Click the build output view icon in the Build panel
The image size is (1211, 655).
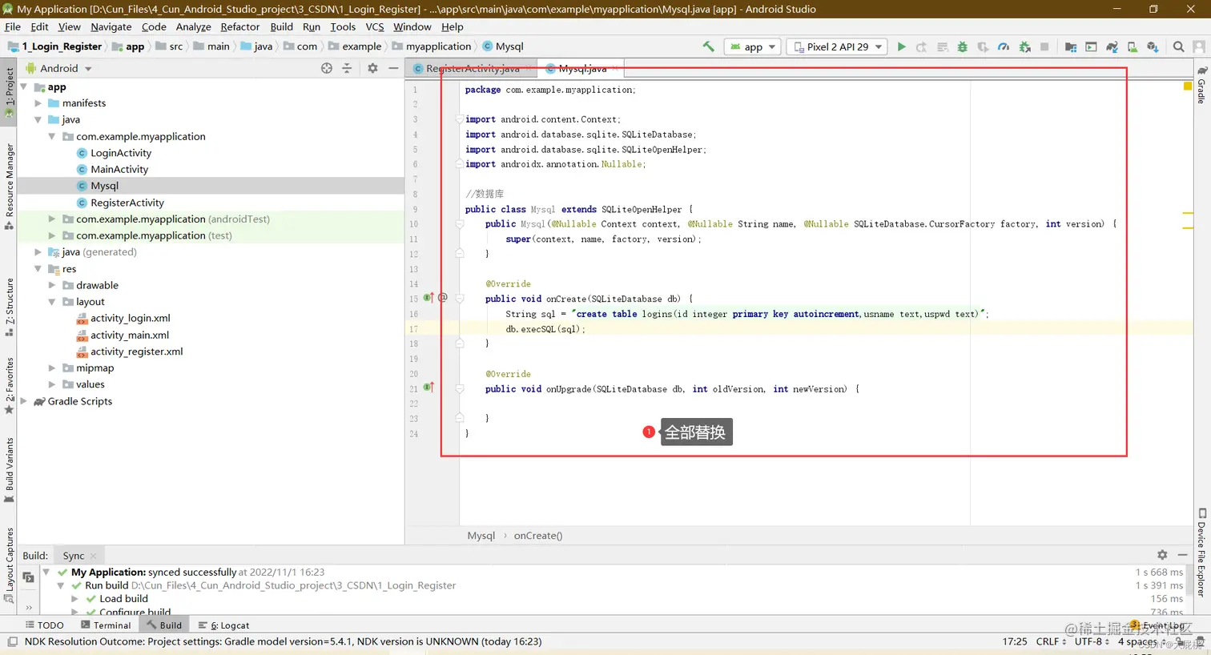(x=28, y=577)
